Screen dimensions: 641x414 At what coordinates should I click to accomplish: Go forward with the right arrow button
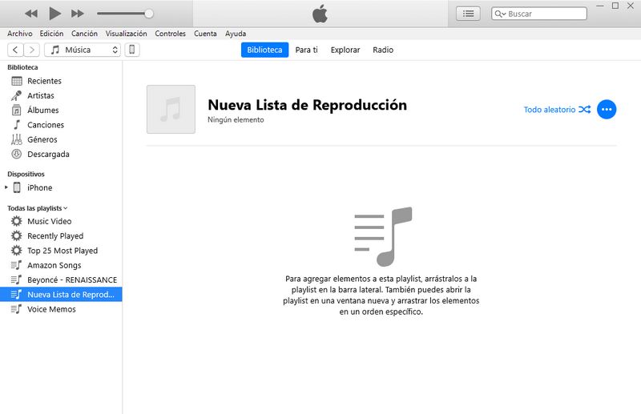coord(31,50)
